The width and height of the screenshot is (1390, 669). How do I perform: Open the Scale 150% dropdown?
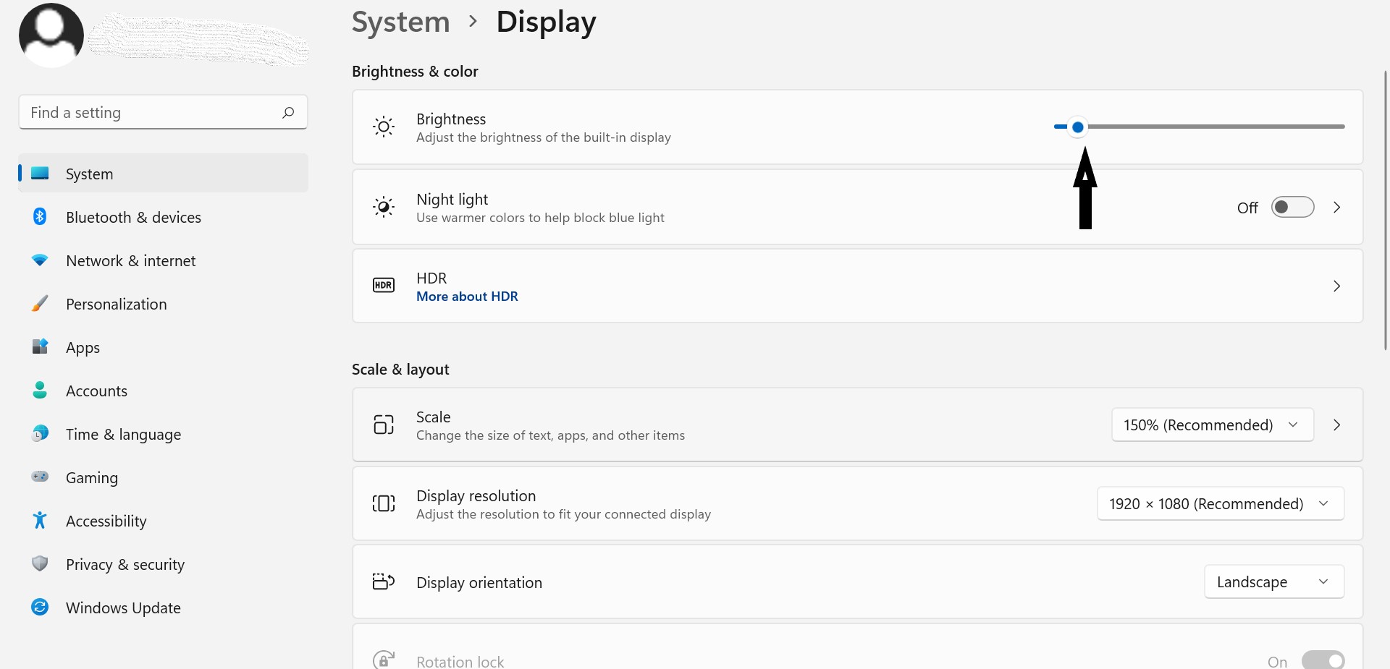(x=1212, y=425)
